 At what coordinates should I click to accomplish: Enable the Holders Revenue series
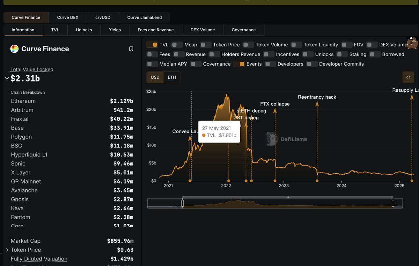214,54
